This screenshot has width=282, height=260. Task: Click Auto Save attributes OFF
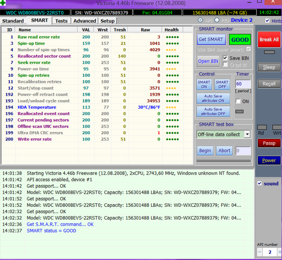click(213, 111)
